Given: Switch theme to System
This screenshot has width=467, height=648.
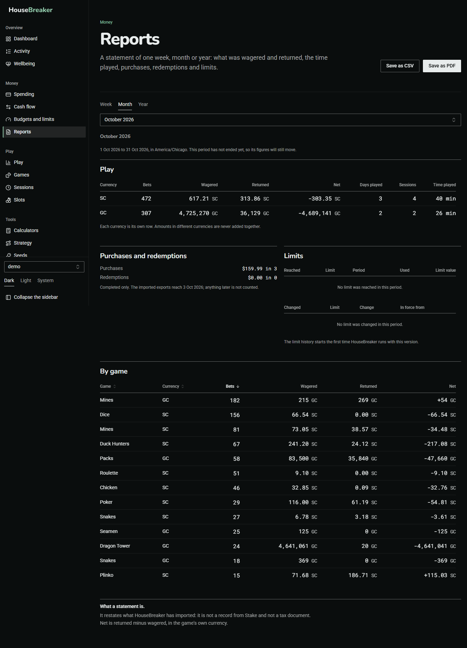Looking at the screenshot, I should tap(45, 281).
